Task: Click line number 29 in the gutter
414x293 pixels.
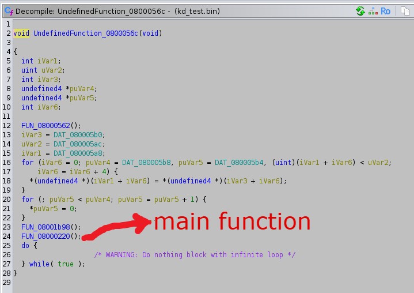Action: pos(6,283)
